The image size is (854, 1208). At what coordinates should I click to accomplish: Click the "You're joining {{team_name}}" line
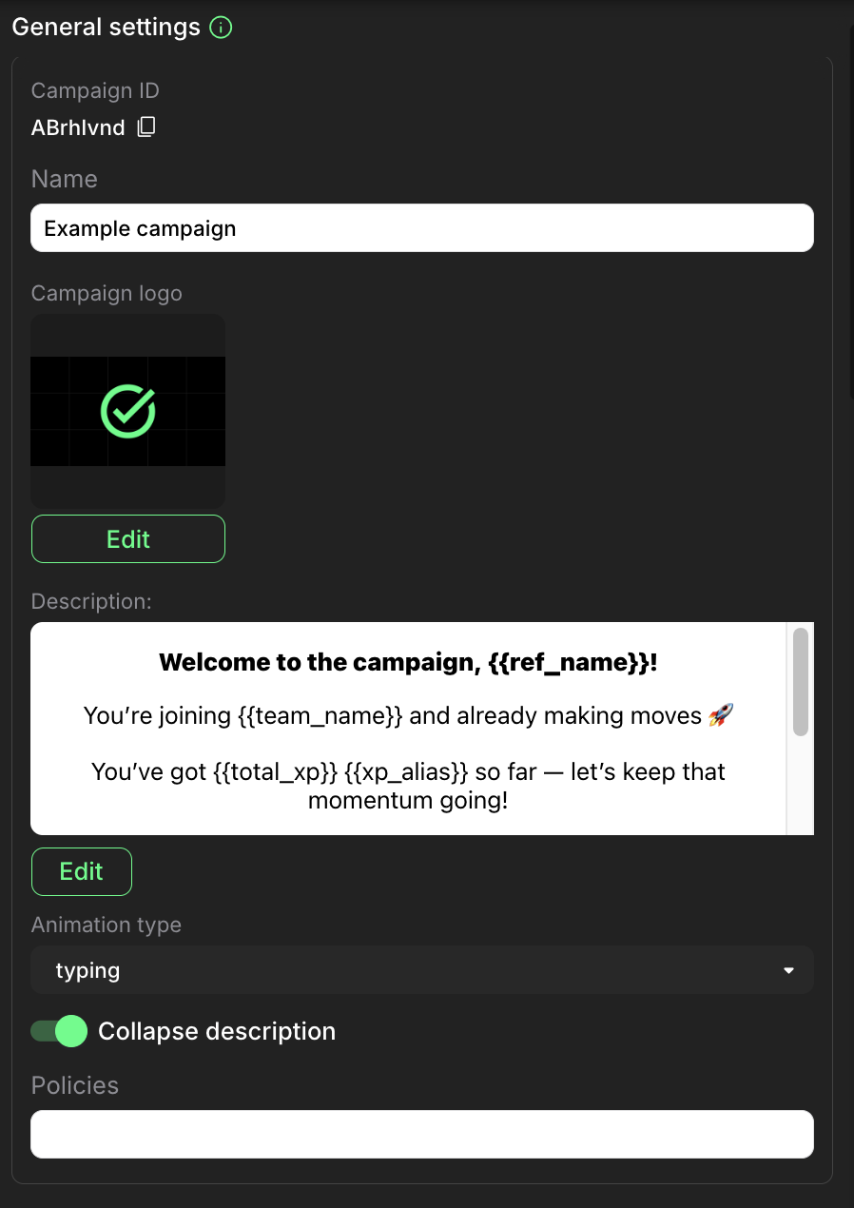click(x=392, y=715)
